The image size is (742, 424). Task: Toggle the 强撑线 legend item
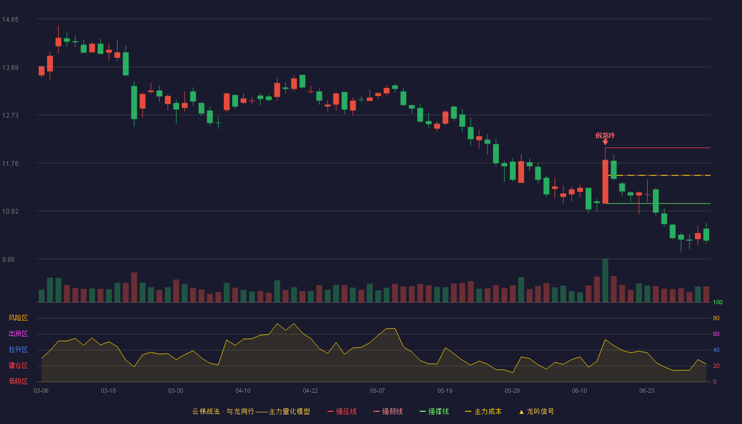click(434, 411)
